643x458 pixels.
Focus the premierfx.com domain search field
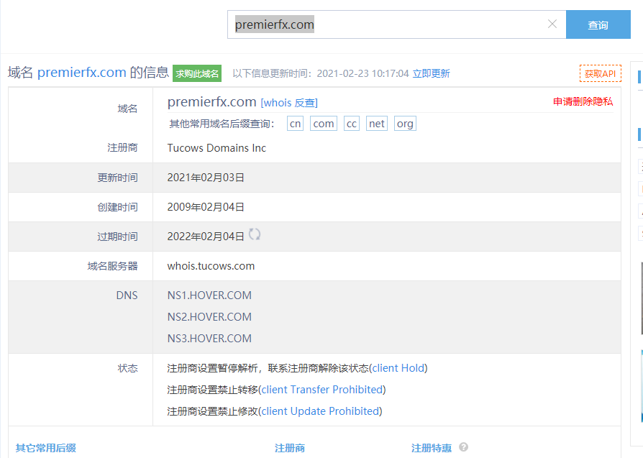click(388, 24)
